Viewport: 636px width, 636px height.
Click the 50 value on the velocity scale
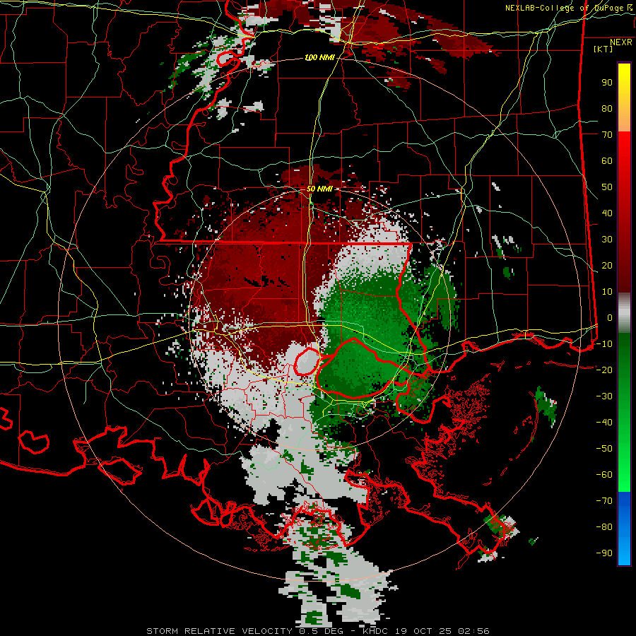tap(607, 187)
